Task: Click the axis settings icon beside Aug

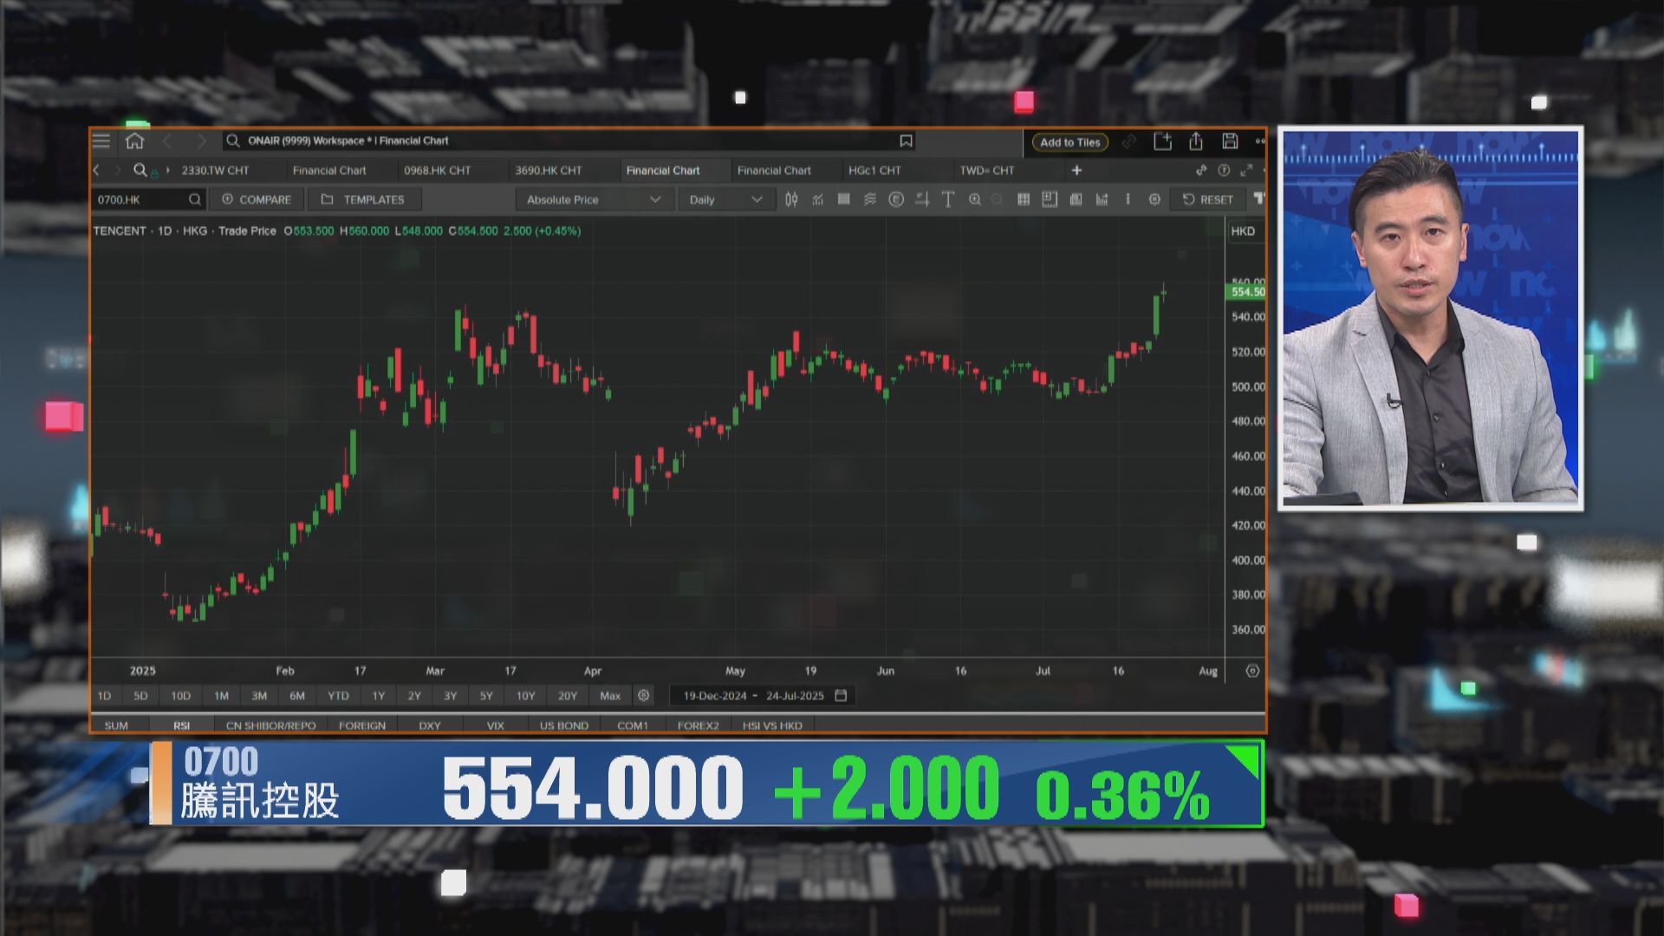Action: coord(1252,671)
